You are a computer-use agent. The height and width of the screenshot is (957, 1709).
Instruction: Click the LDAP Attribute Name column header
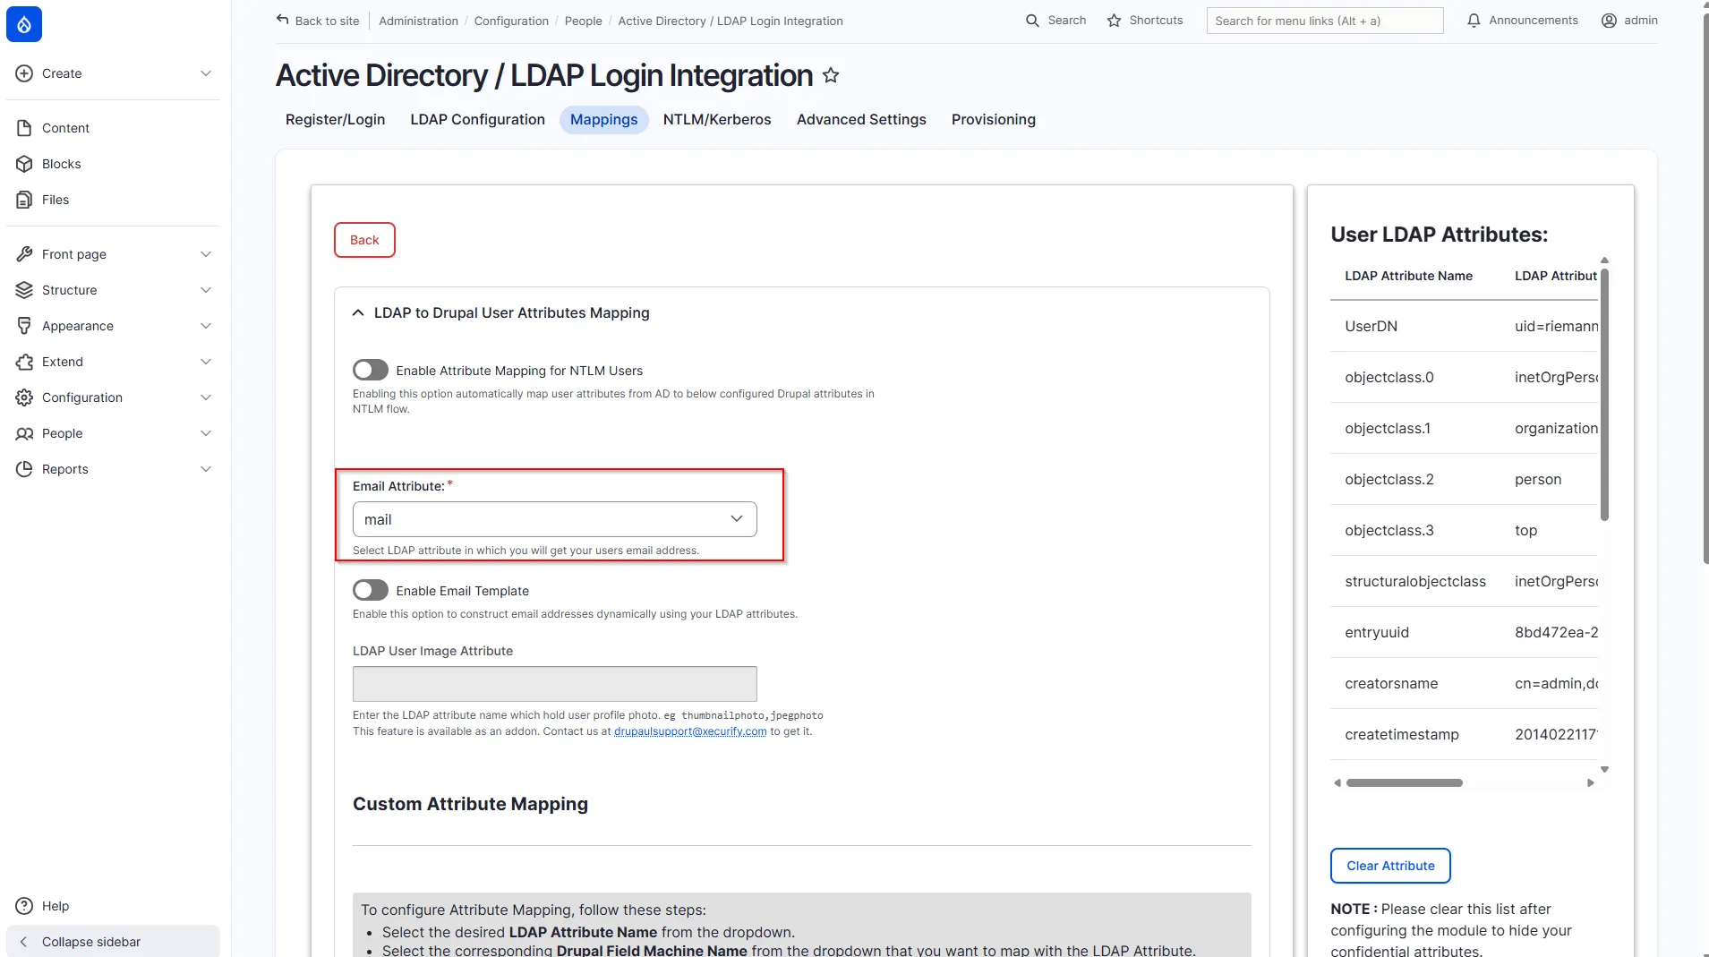click(1408, 276)
